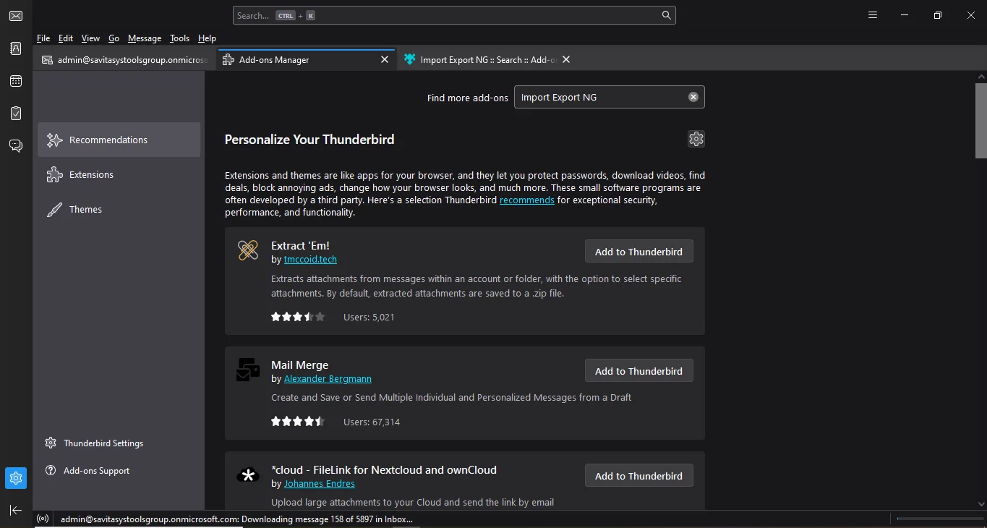Click the *cloud FileLink add-on title
Viewport: 987px width, 528px height.
click(384, 470)
